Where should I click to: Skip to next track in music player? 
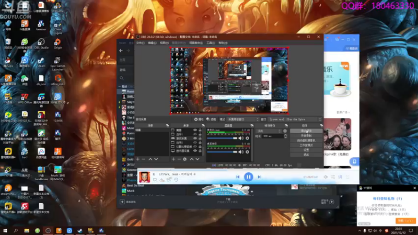coord(259,177)
